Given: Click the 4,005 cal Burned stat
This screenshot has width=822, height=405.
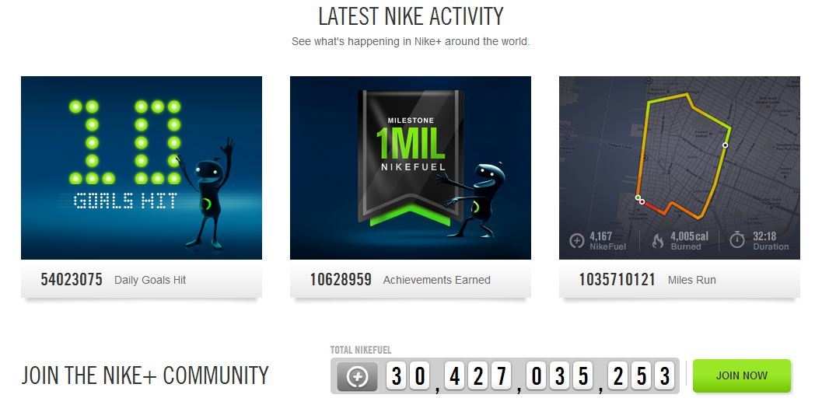Looking at the screenshot, I should (689, 240).
